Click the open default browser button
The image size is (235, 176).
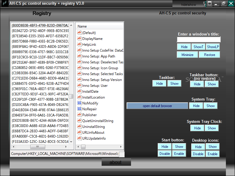[x=157, y=106]
